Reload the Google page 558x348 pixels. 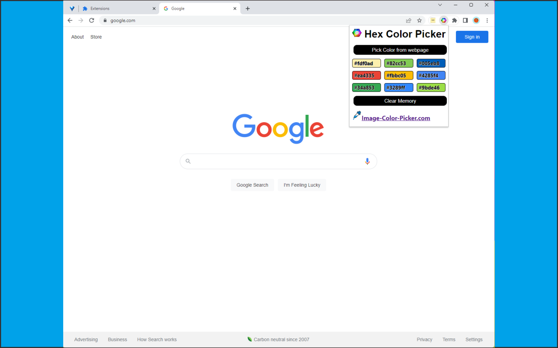92,20
